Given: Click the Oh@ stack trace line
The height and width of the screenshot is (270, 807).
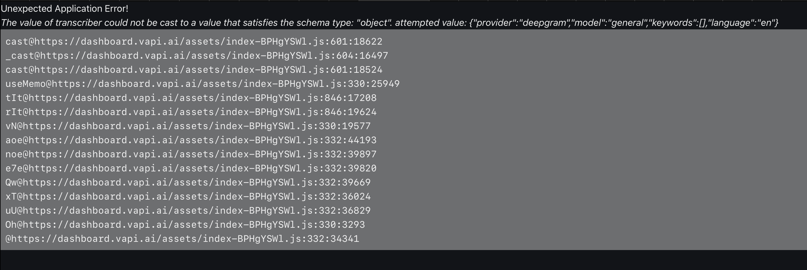Looking at the screenshot, I should coord(185,225).
